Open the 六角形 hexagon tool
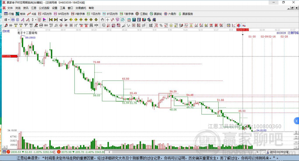 [170, 14]
